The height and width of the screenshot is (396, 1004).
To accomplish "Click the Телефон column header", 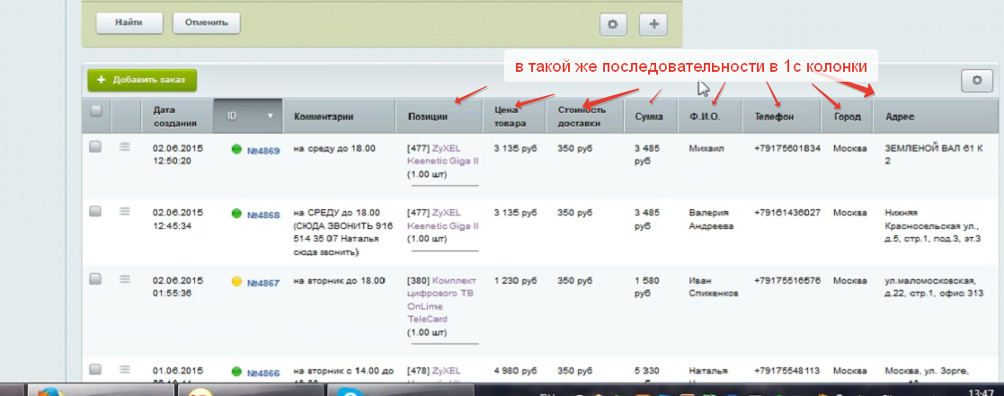I will pyautogui.click(x=773, y=117).
